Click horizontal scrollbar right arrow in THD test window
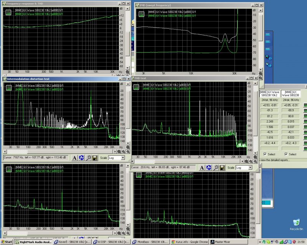The height and width of the screenshot is (245, 307). point(243,162)
